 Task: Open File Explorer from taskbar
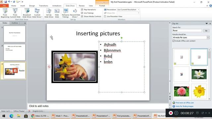(x=19, y=116)
